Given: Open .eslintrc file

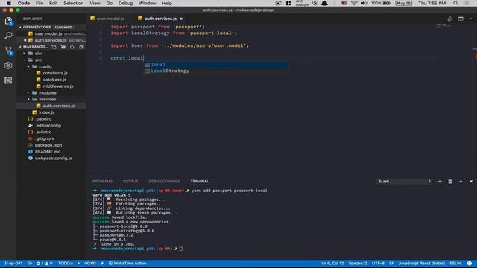Looking at the screenshot, I should pyautogui.click(x=43, y=133).
